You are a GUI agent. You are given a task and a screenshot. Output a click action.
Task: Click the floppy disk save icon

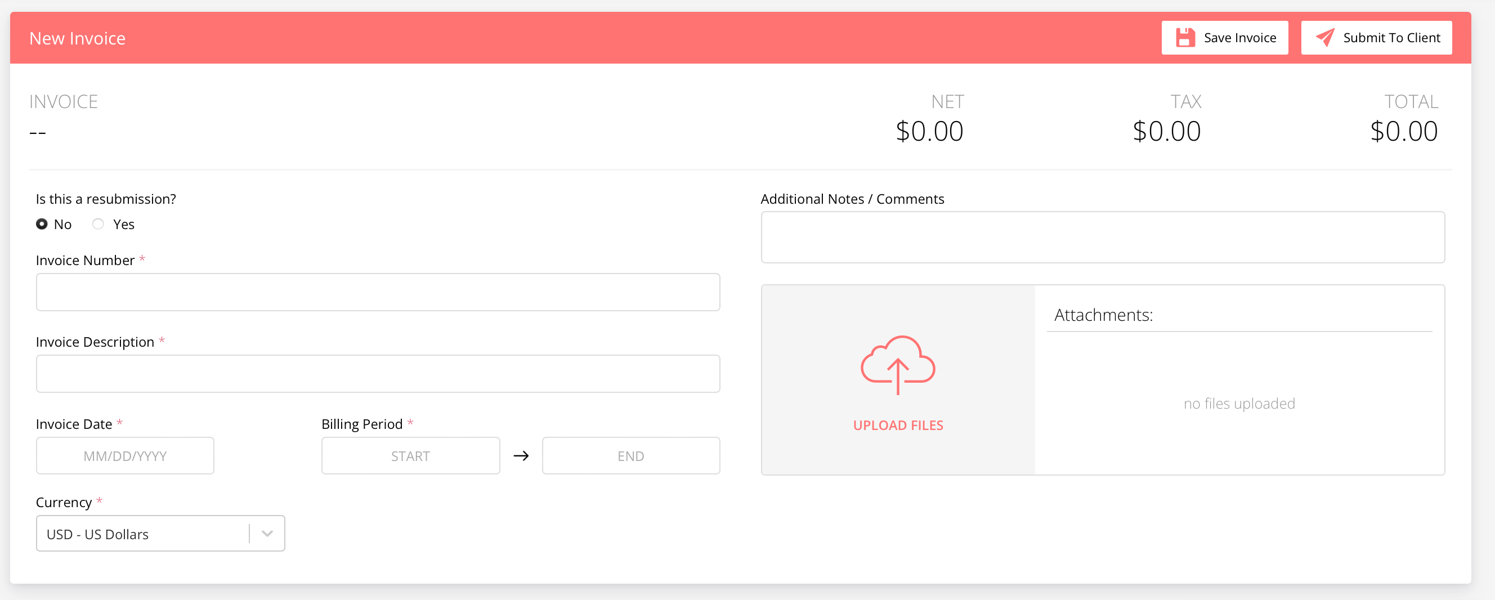coord(1185,38)
